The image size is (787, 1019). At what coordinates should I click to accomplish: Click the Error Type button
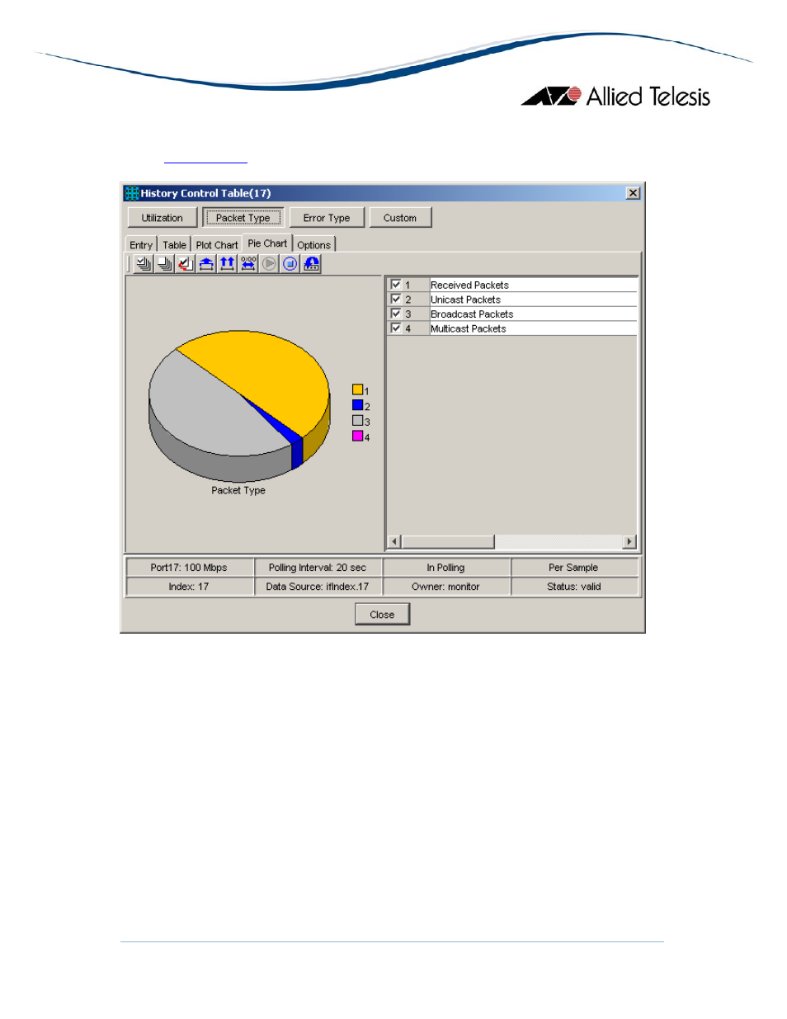point(327,218)
